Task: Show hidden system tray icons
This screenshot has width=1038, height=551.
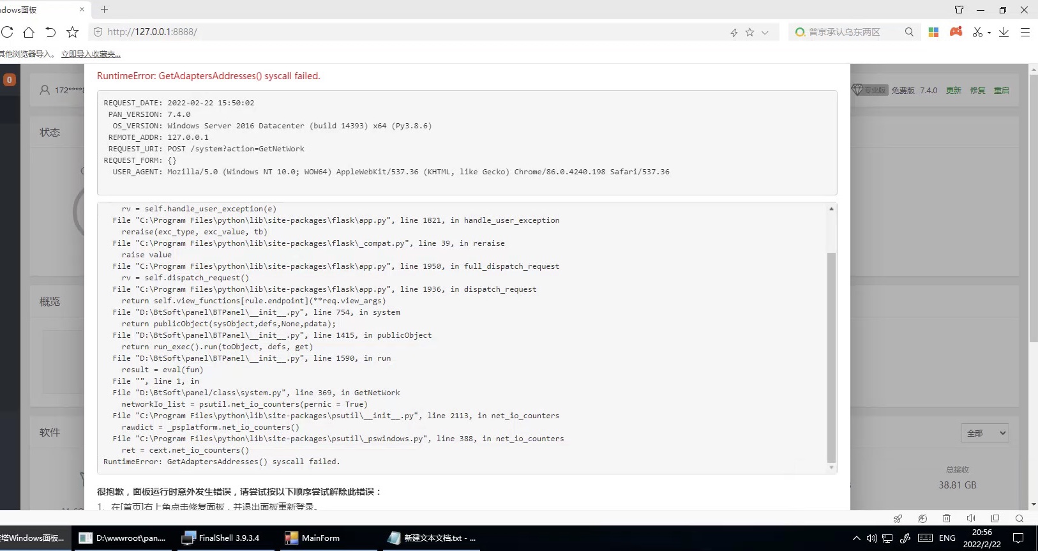Action: [857, 538]
